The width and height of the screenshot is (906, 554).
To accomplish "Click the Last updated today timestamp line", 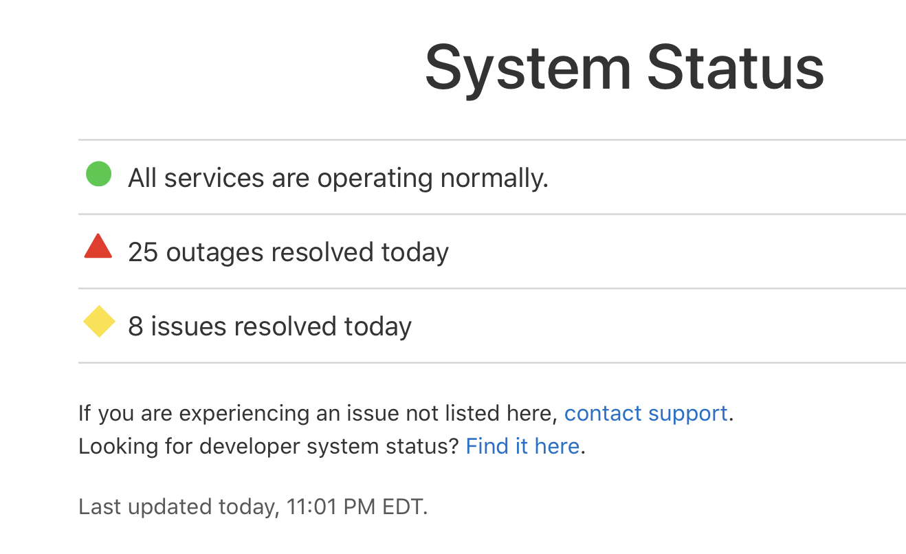I will point(253,507).
